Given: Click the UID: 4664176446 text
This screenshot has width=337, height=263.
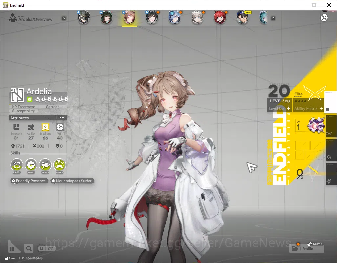Looking at the screenshot, I should click(x=31, y=258).
